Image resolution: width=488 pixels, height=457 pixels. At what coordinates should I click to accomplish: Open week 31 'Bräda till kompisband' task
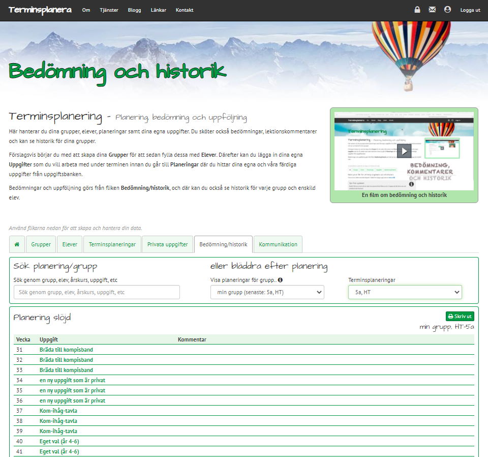(66, 350)
